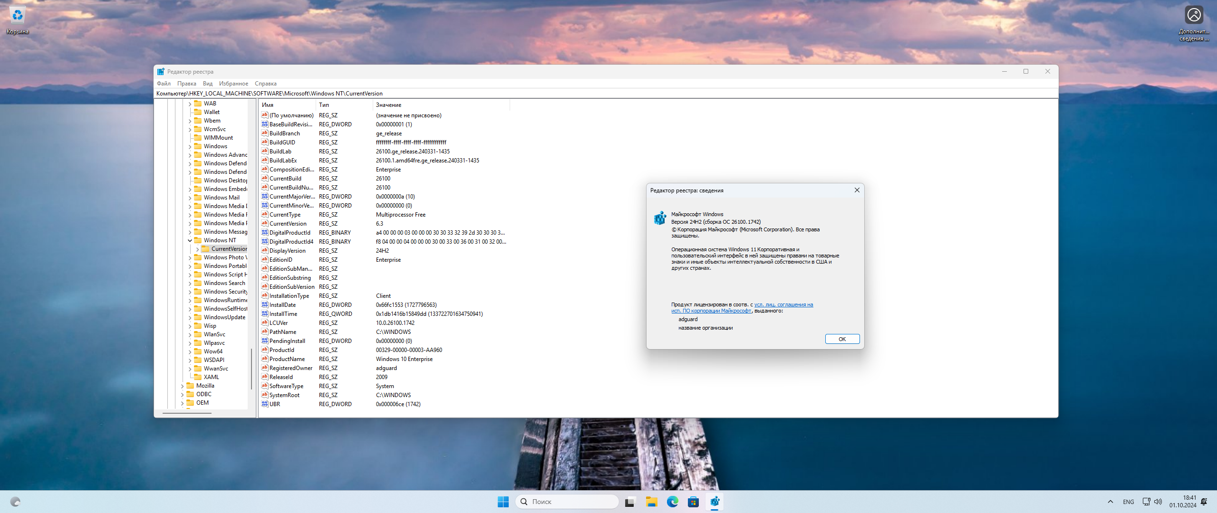Open the Microsoft license agreement link

[783, 305]
